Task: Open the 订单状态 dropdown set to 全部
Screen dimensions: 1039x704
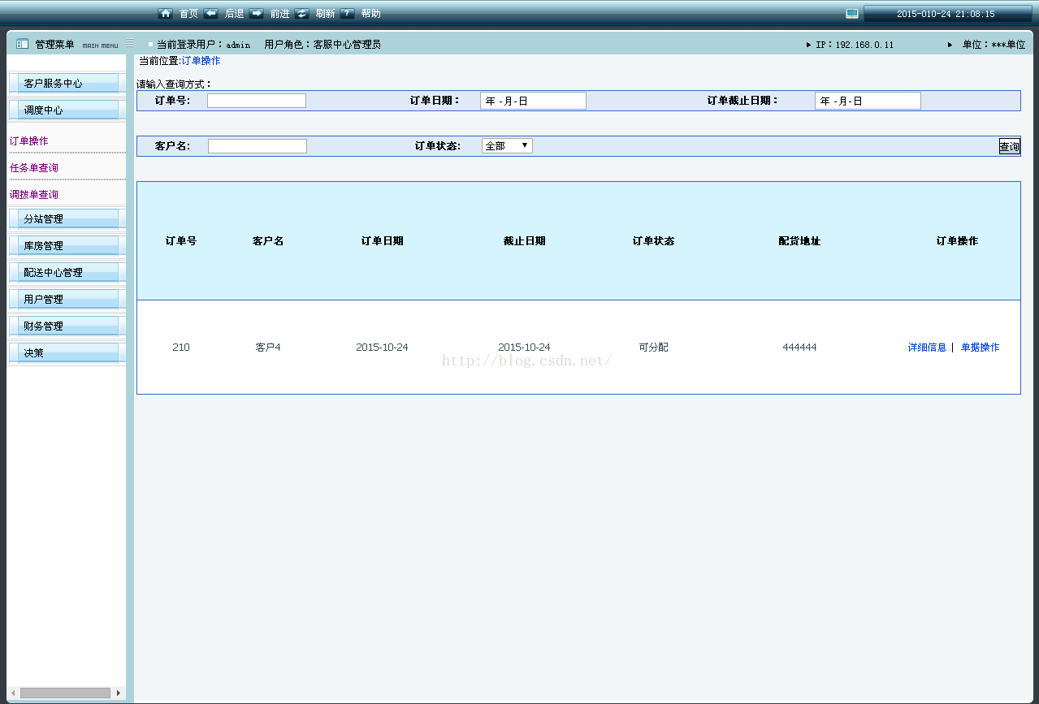Action: click(507, 146)
